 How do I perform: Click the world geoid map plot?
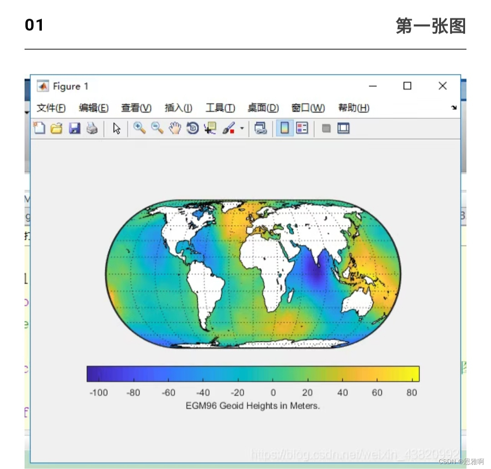pyautogui.click(x=253, y=273)
